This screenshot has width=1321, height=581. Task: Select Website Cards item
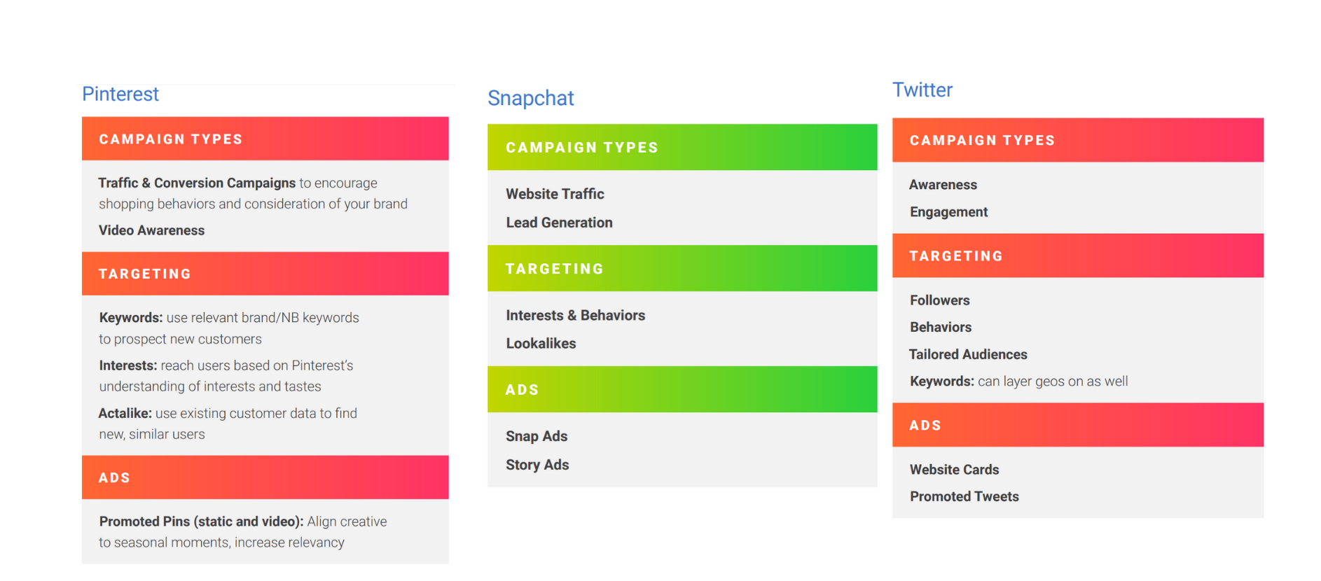pyautogui.click(x=954, y=470)
